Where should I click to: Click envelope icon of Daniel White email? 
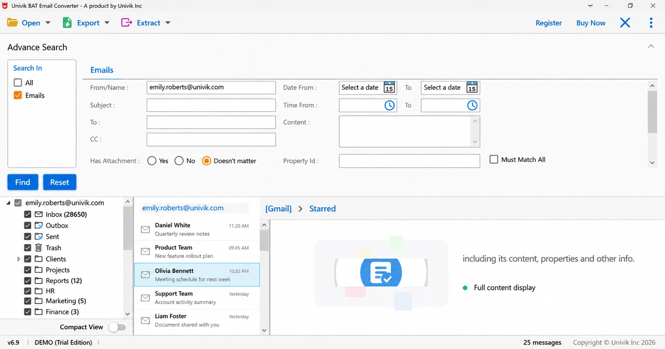[x=145, y=230]
